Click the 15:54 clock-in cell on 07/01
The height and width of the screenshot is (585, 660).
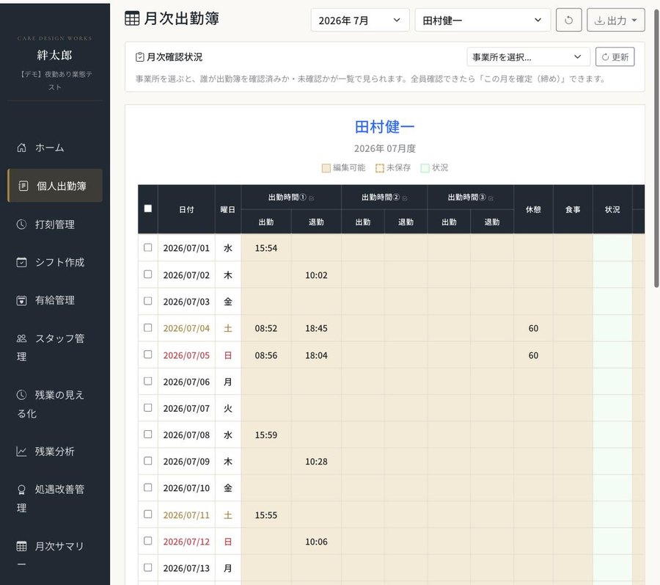(266, 248)
